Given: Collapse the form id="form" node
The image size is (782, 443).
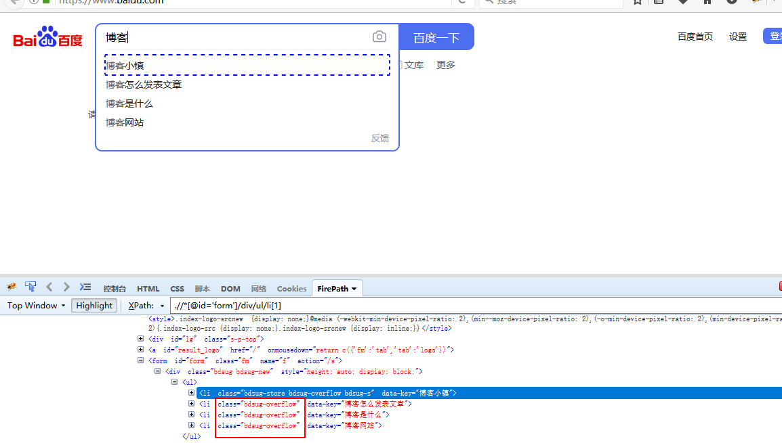Looking at the screenshot, I should [141, 360].
